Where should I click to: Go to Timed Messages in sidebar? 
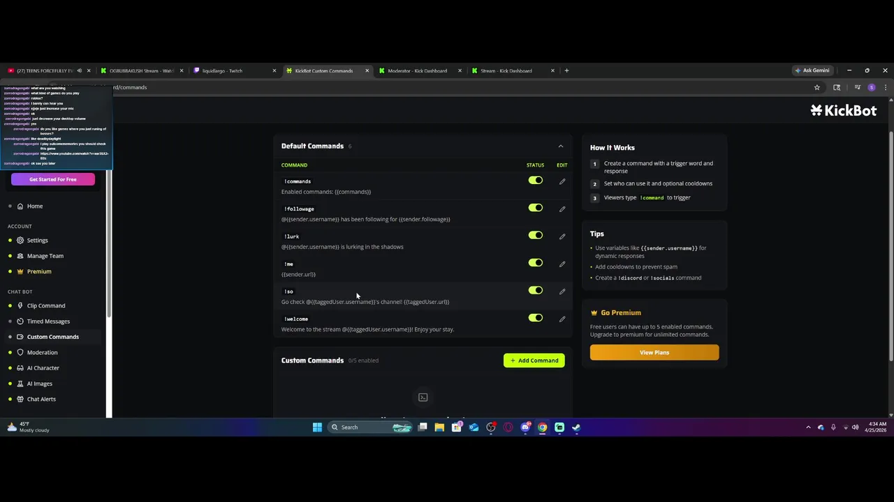pos(54,321)
